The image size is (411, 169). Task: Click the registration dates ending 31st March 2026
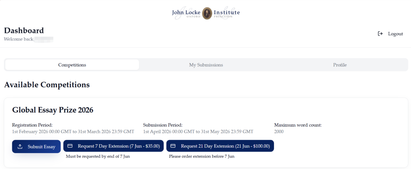pyautogui.click(x=73, y=132)
